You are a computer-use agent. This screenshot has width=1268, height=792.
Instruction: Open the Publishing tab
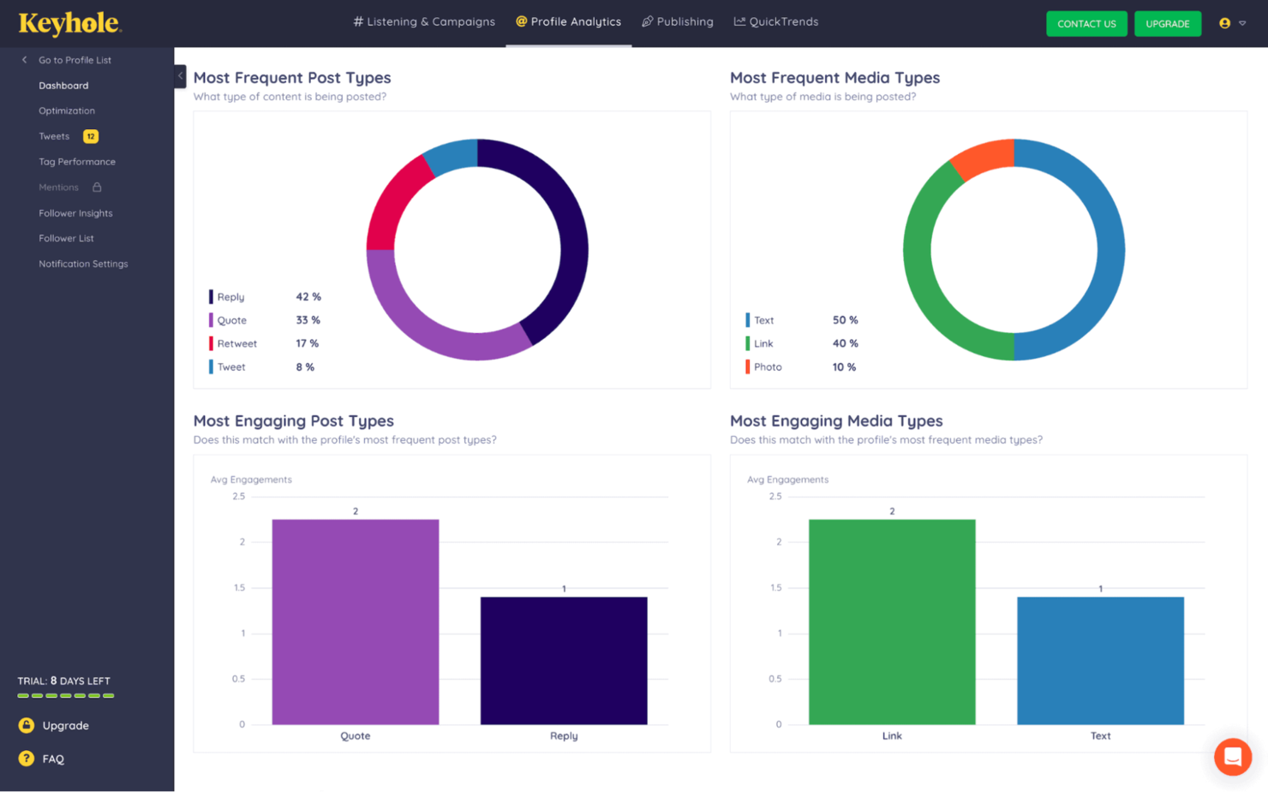tap(678, 22)
